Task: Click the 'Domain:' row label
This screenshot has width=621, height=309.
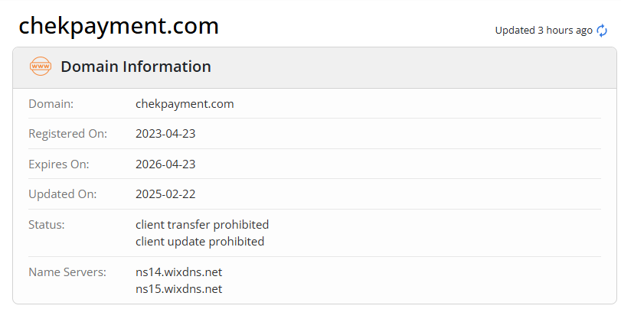Action: click(51, 103)
